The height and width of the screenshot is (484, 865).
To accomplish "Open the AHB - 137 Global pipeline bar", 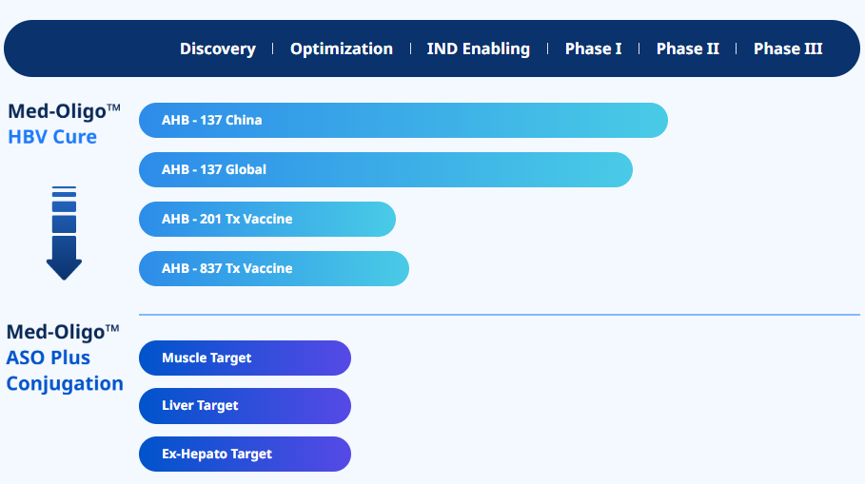I will 385,169.
